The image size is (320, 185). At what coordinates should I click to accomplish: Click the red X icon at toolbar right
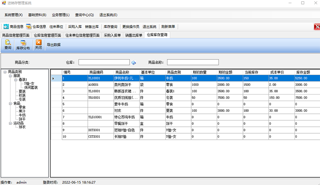point(317,27)
